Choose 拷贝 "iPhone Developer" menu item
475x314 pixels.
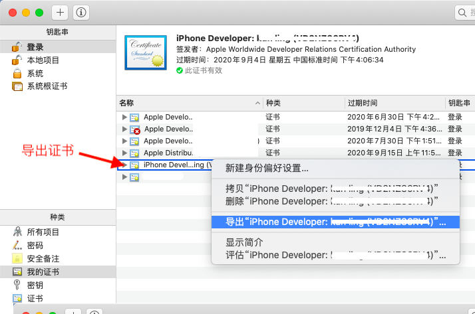click(x=335, y=189)
